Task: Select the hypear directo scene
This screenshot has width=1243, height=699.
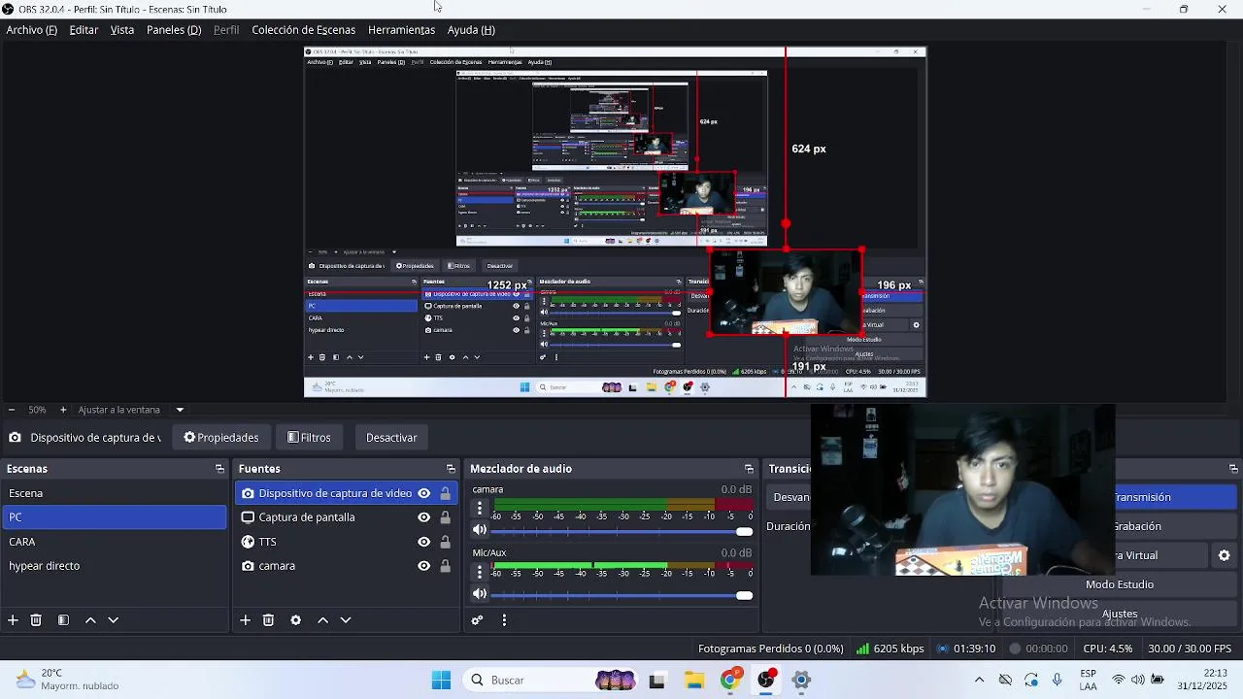Action: (x=114, y=566)
